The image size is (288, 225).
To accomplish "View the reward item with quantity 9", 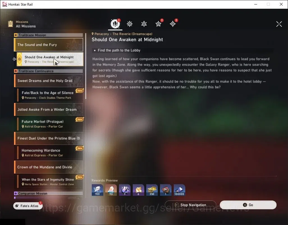I will pos(125,190).
